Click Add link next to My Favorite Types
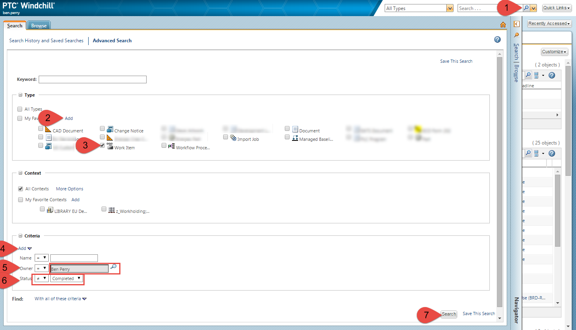Viewport: 576px width, 330px height. (x=69, y=118)
